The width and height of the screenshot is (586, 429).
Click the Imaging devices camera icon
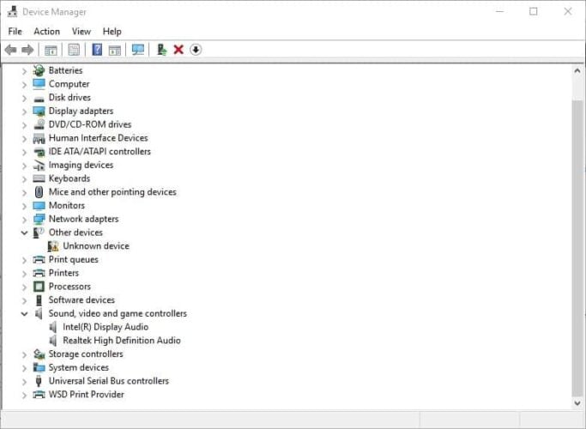[x=39, y=166]
